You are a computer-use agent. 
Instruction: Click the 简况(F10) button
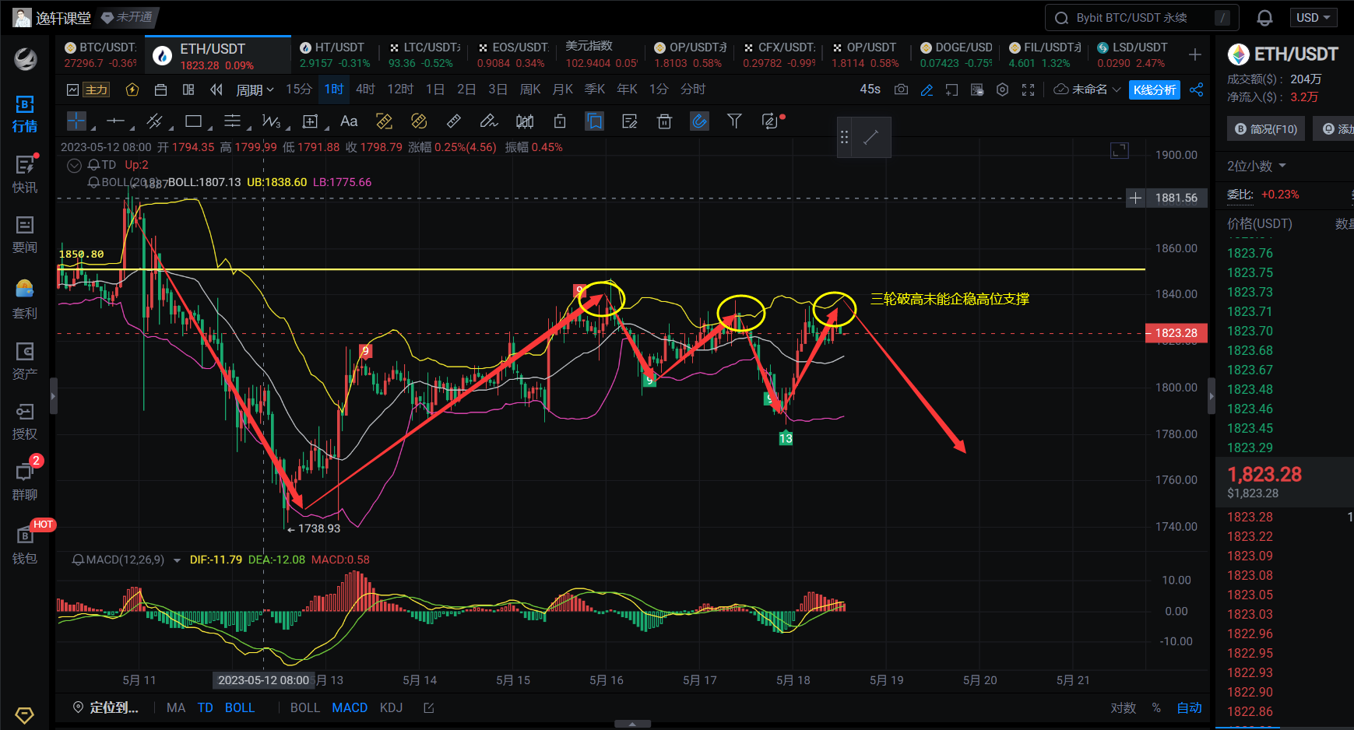click(1266, 129)
